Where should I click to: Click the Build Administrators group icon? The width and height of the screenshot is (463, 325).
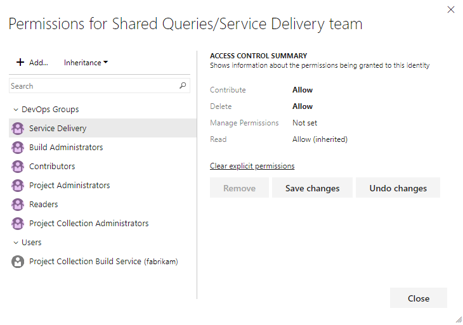tap(18, 148)
